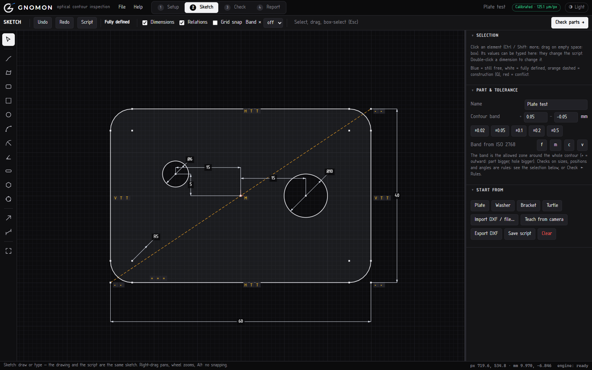This screenshot has width=592, height=370.
Task: Go to the Setup step tab
Action: [168, 7]
